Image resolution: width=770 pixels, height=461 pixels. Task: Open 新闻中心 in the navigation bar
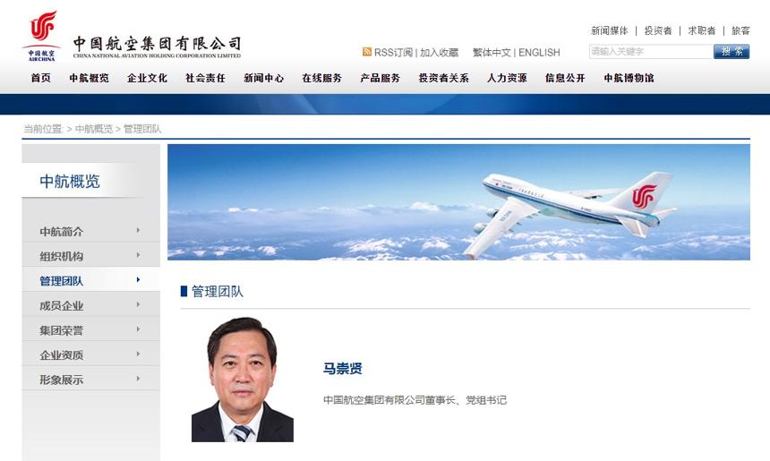coord(264,78)
